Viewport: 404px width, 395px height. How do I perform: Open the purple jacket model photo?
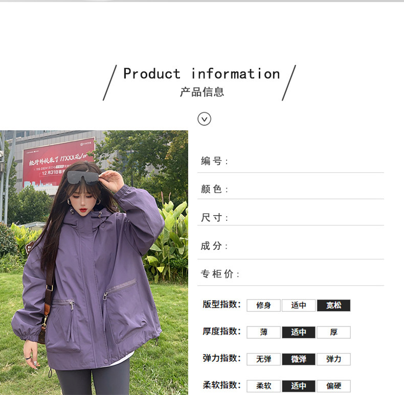[x=94, y=263]
